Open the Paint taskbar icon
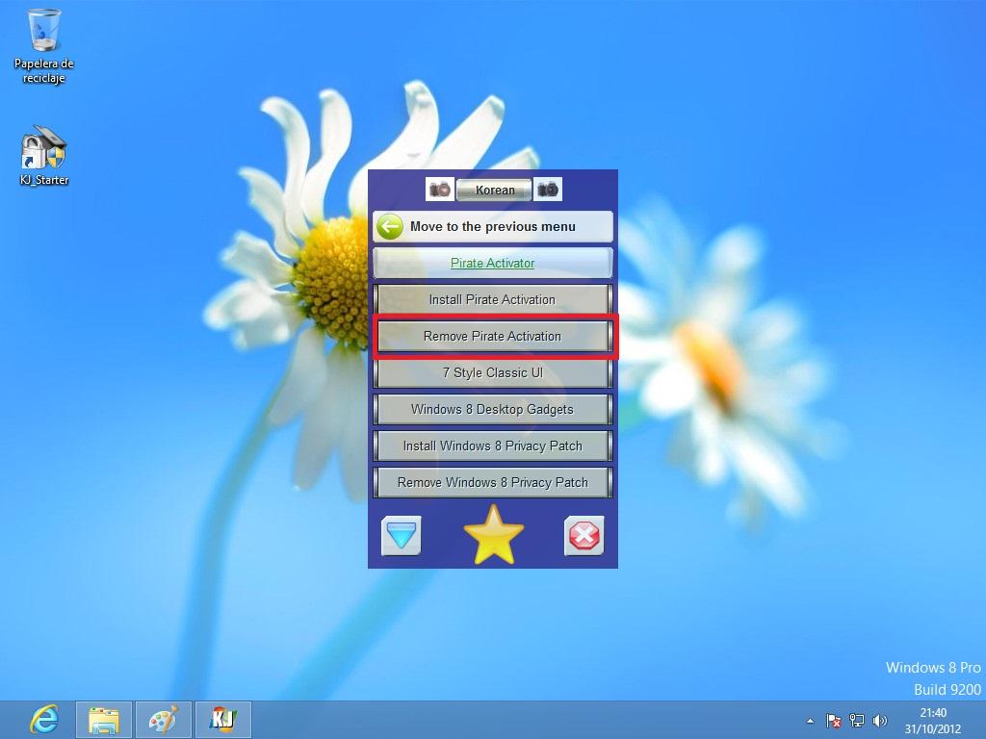Image resolution: width=986 pixels, height=739 pixels. point(164,720)
